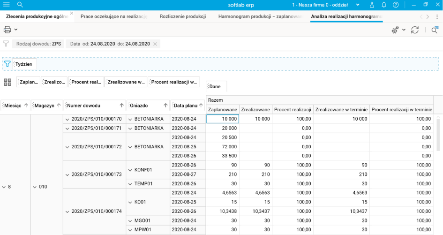Switch to the Rozliczenie produkcji tab
The image size is (443, 235).
(182, 16)
